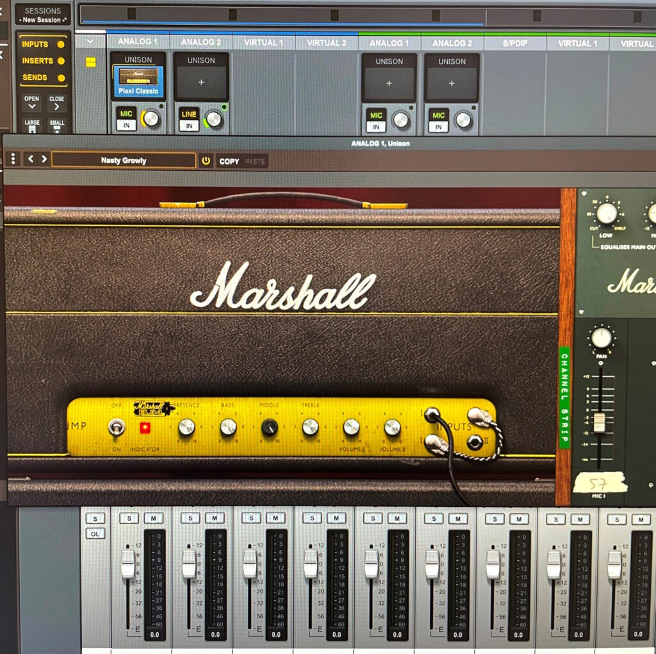Image resolution: width=656 pixels, height=654 pixels.
Task: Click the next preset right arrow
Action: click(x=44, y=159)
